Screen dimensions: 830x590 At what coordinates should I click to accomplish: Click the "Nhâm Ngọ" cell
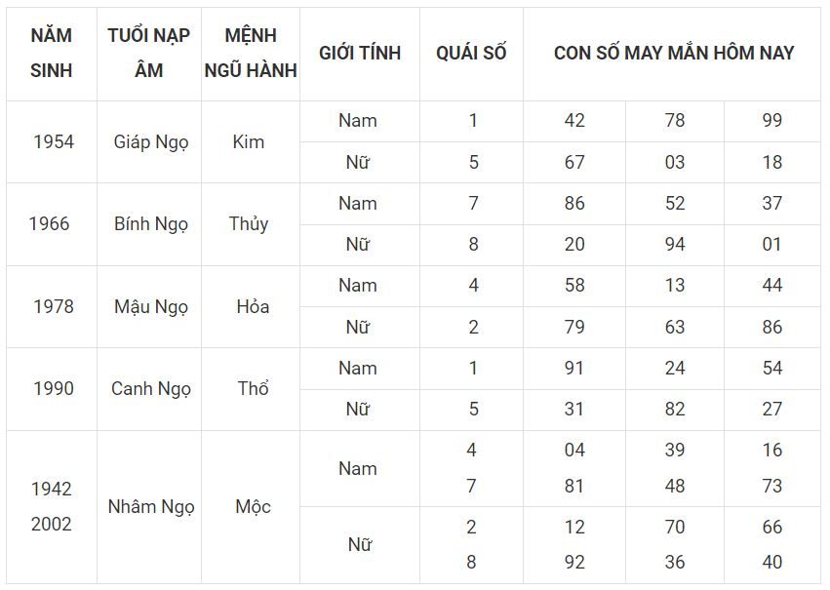(x=150, y=506)
